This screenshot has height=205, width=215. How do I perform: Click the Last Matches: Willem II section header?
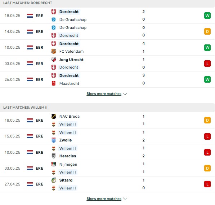107,108
